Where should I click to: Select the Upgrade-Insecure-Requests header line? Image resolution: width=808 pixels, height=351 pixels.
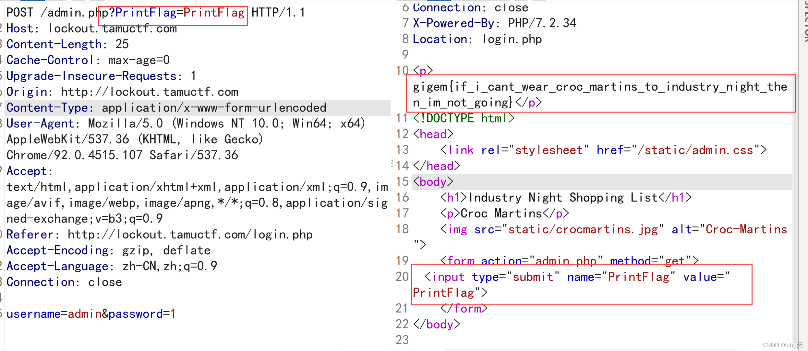tap(102, 76)
